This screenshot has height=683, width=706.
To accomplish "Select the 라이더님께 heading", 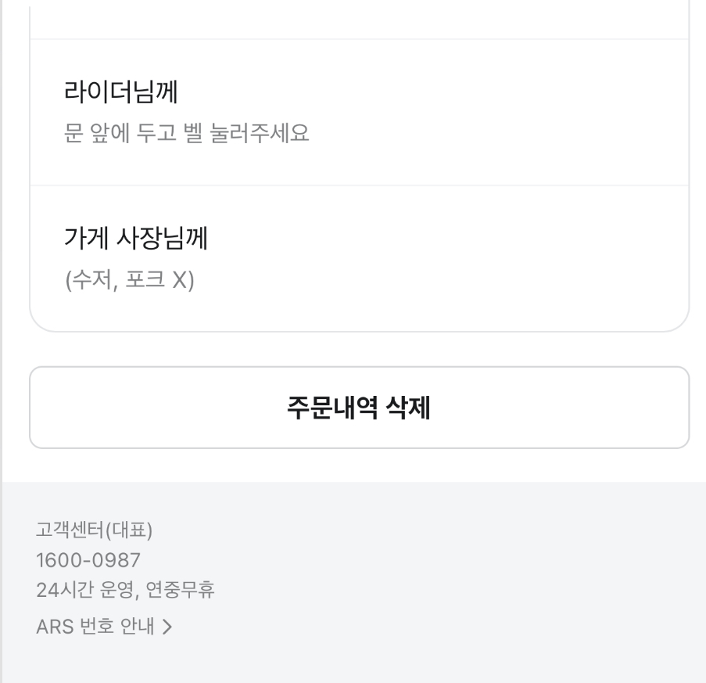I will pyautogui.click(x=120, y=93).
